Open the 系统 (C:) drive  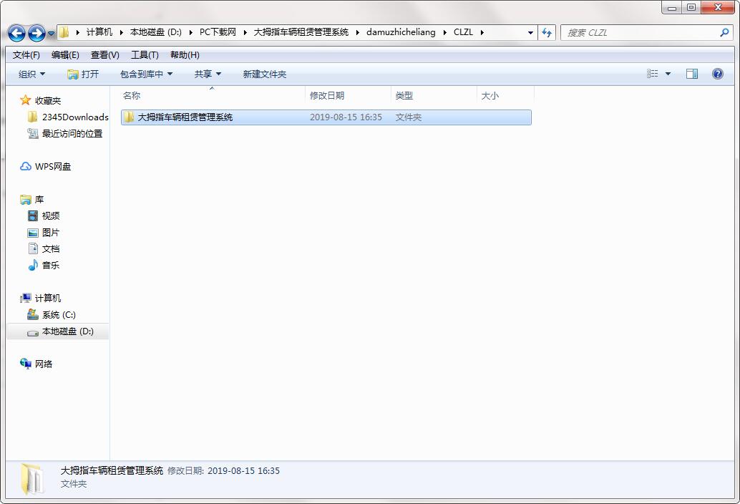coord(58,314)
